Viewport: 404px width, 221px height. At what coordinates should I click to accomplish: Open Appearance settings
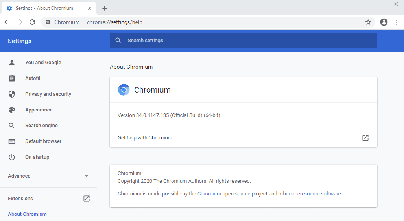click(x=39, y=110)
